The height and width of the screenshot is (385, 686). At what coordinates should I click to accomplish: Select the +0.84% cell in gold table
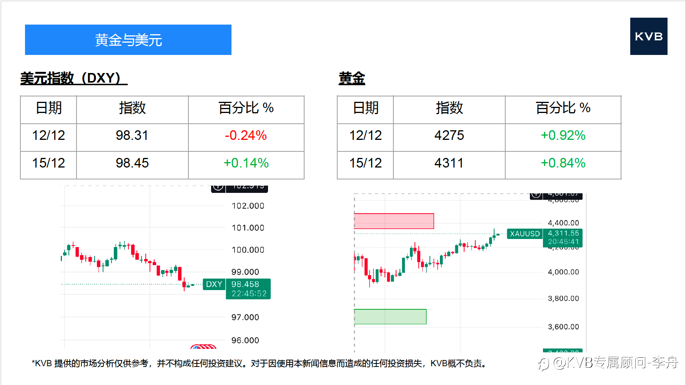click(x=563, y=163)
